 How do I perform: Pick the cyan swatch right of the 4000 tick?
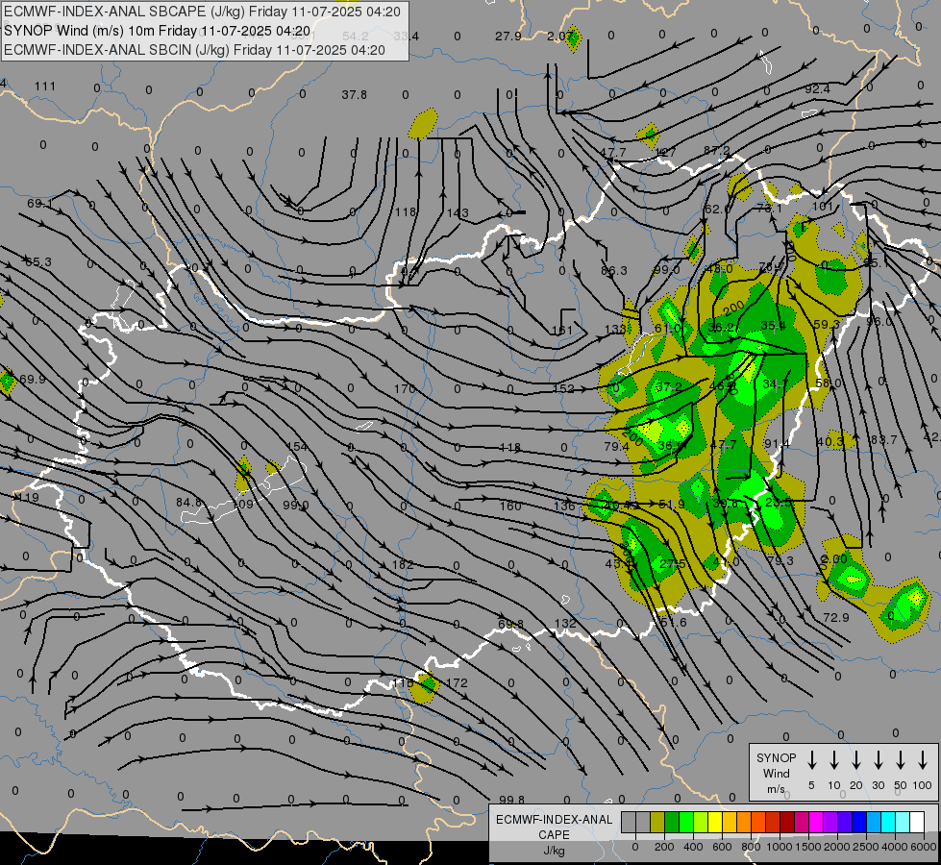[x=888, y=822]
